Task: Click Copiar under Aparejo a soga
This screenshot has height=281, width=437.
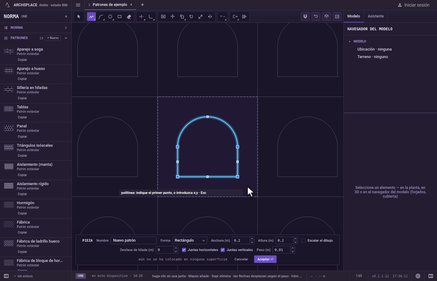Action: pos(22,60)
